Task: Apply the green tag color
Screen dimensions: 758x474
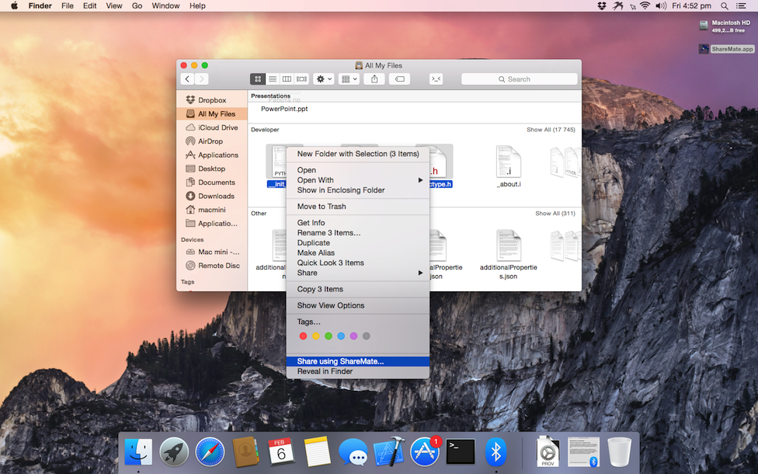Action: pyautogui.click(x=329, y=336)
